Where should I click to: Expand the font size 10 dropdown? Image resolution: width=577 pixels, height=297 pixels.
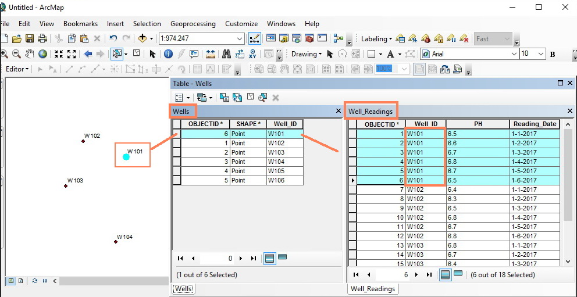[541, 54]
